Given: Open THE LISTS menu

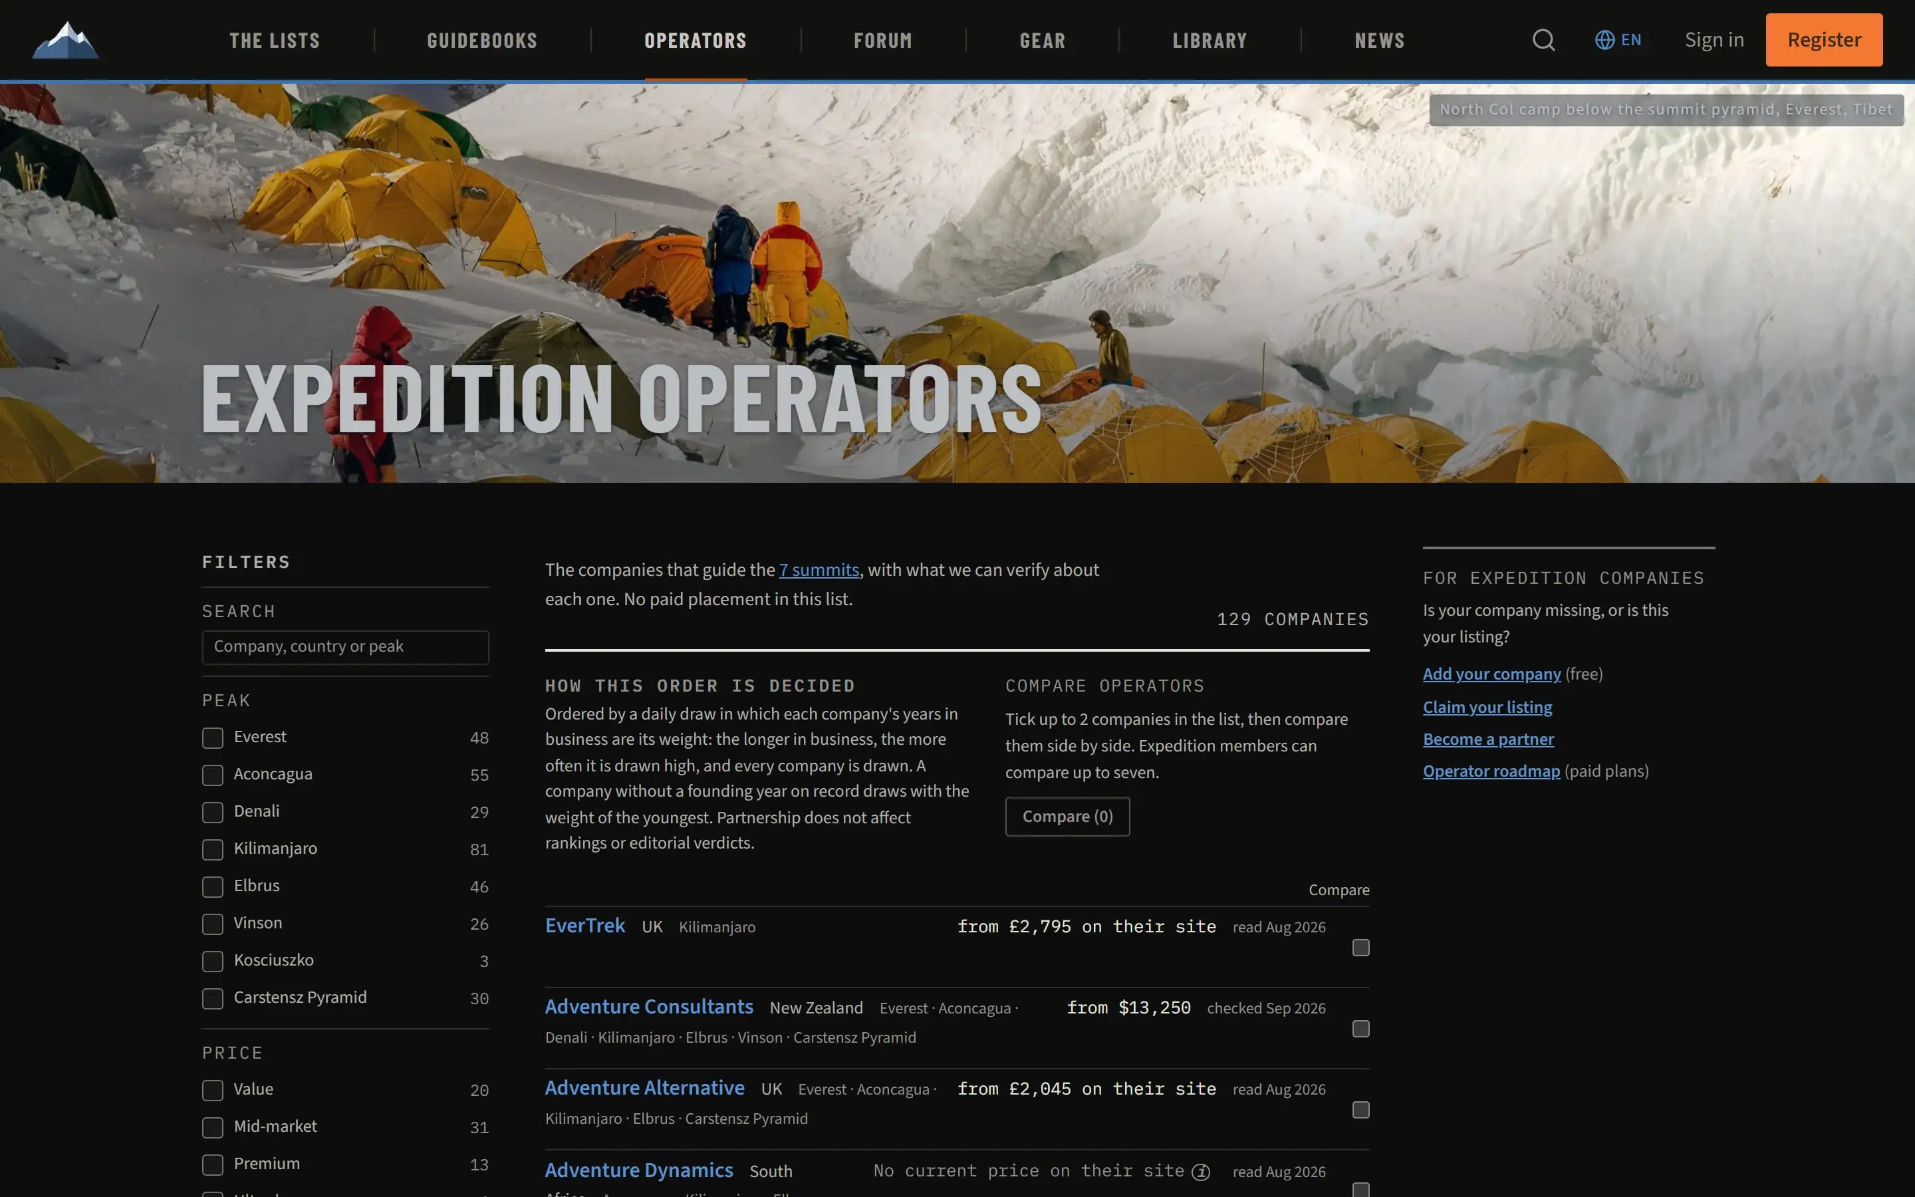Looking at the screenshot, I should point(275,41).
